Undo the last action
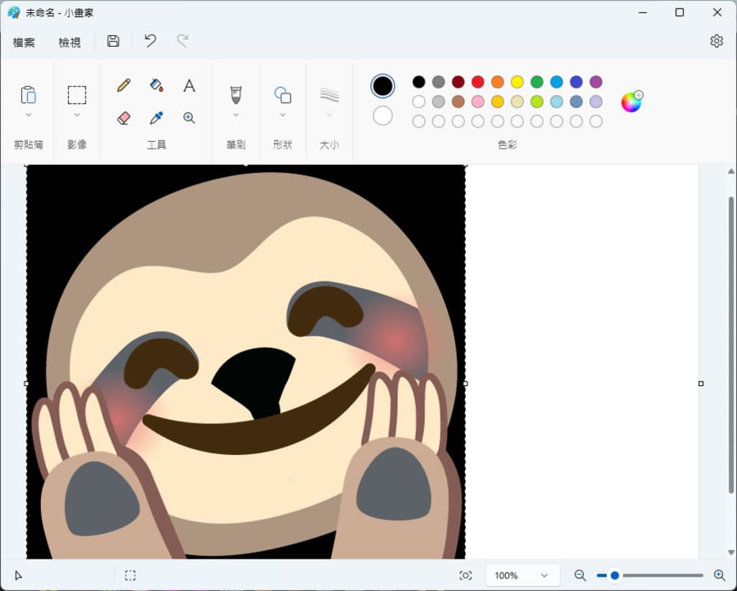The height and width of the screenshot is (591, 737). (150, 41)
